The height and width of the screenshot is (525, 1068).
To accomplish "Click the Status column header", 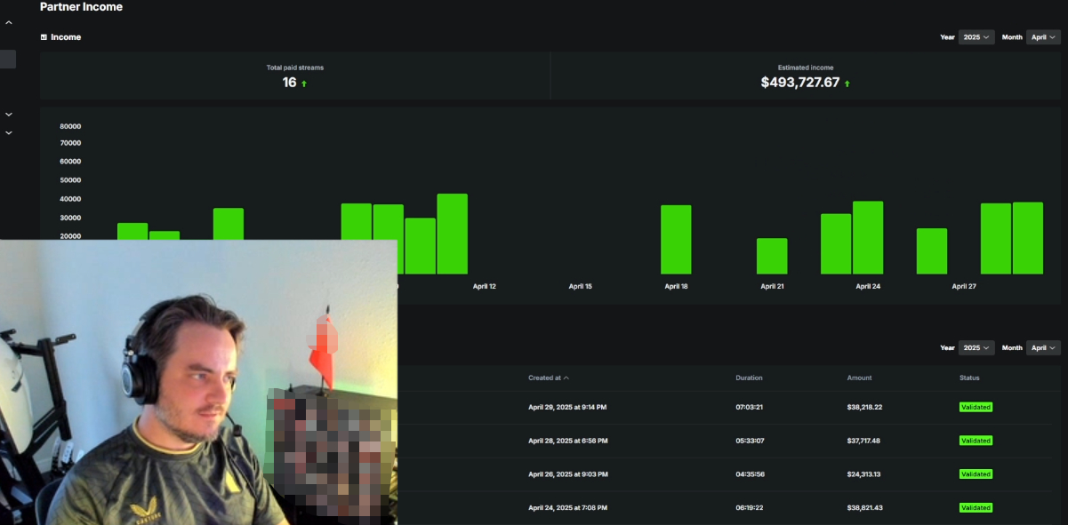I will (x=968, y=378).
